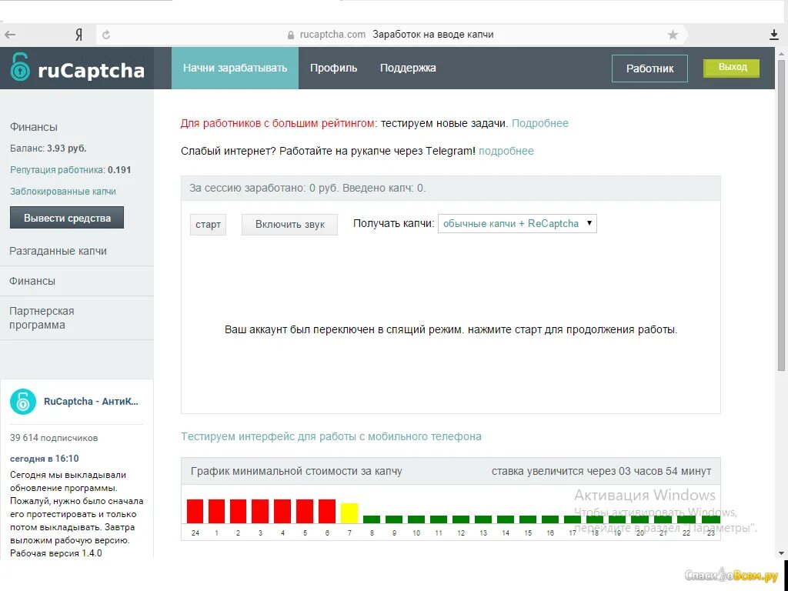
Task: Click the 'сегодня в 16:10' post timestamp
Action: 44,459
